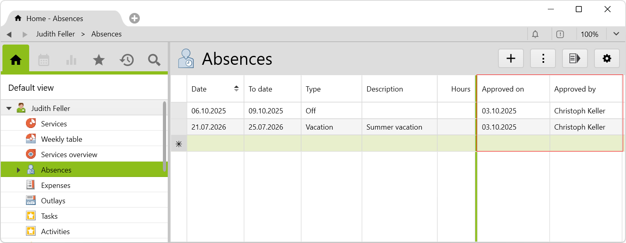Open the history clock tab

[x=126, y=60]
